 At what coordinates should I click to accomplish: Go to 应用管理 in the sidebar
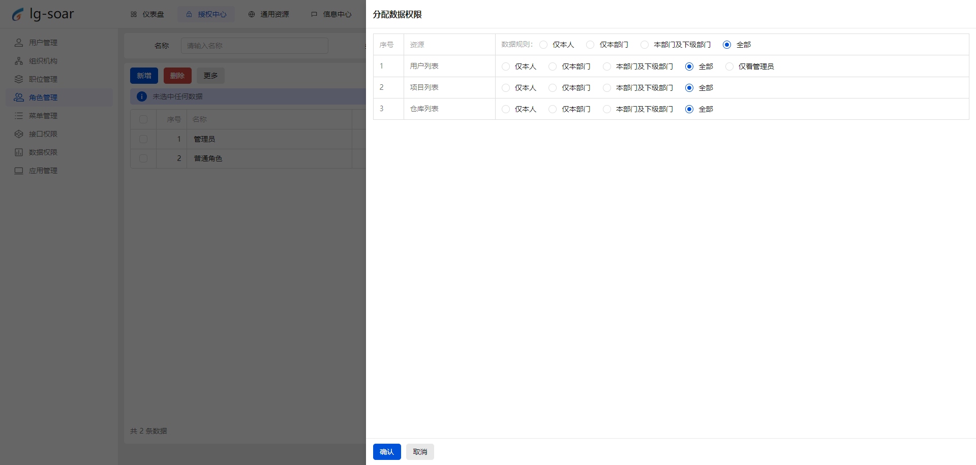pyautogui.click(x=59, y=171)
